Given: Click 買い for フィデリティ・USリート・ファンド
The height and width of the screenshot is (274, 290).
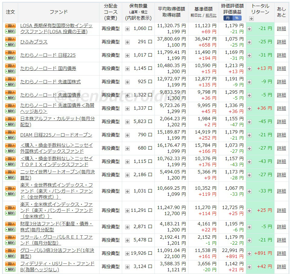Looking at the screenshot, I should point(10,264).
